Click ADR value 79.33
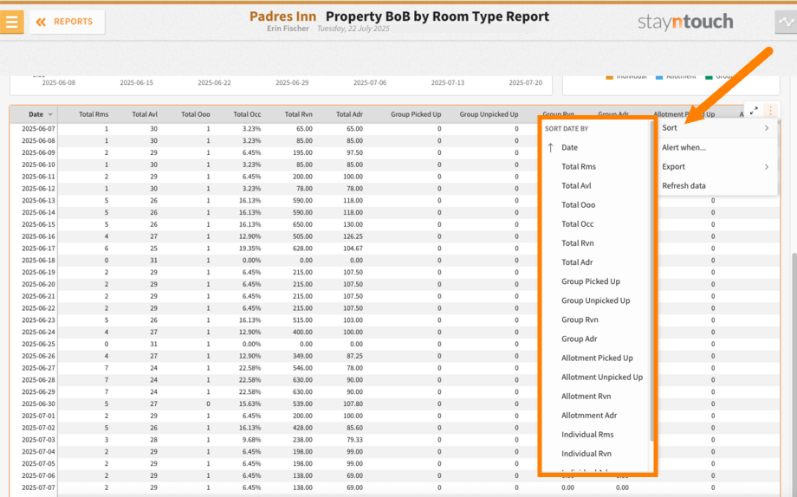This screenshot has height=497, width=797. 354,440
